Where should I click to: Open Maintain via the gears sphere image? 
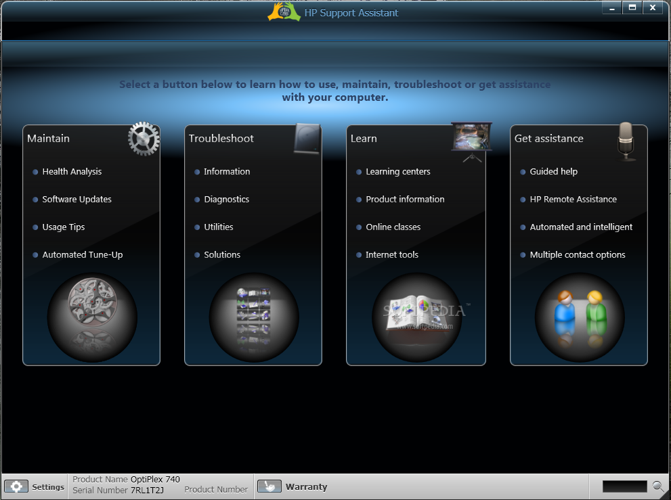tap(92, 317)
